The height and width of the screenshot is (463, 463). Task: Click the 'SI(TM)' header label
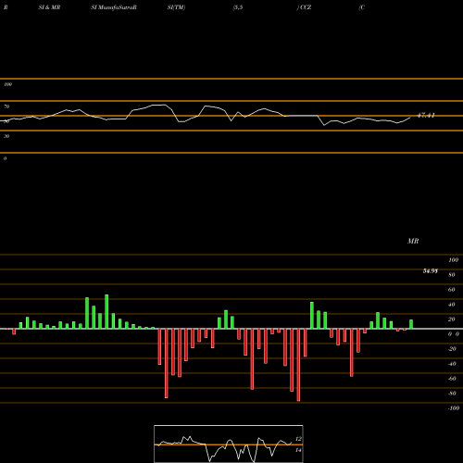(176, 7)
